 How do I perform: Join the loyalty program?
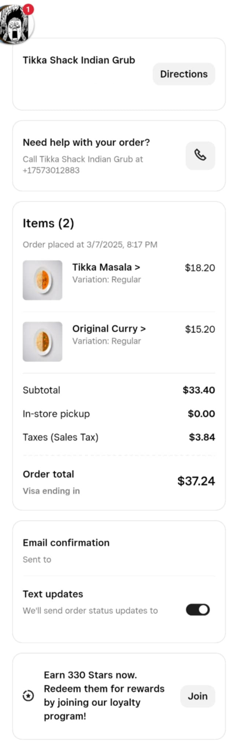198,696
